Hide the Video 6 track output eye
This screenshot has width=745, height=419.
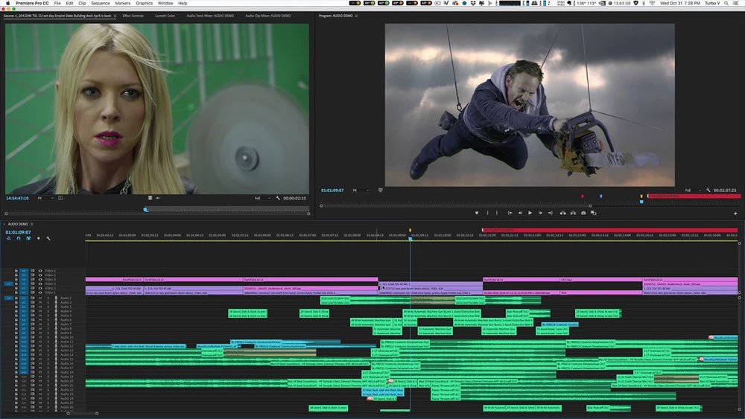(40, 270)
